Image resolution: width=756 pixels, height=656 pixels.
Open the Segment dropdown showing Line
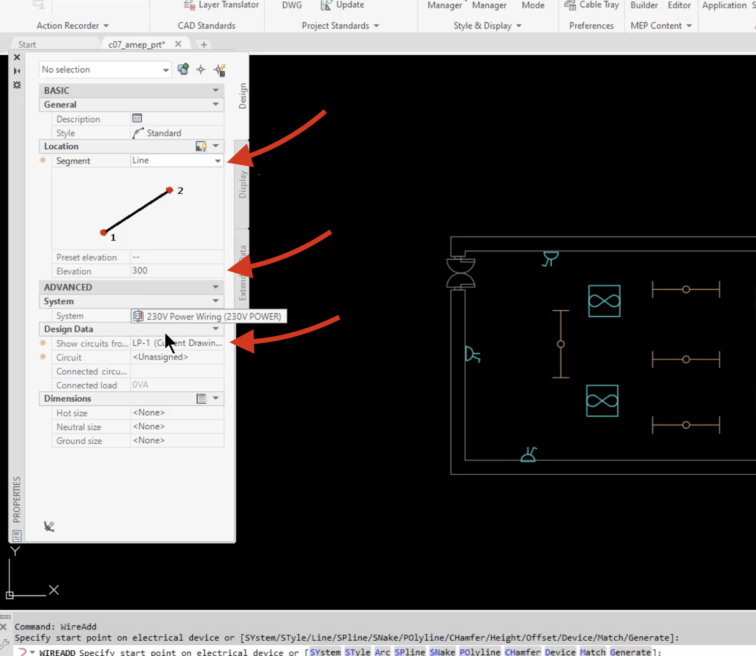coord(217,160)
